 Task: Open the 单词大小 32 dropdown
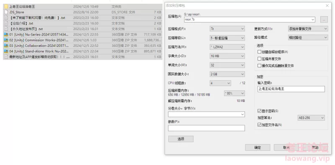click(x=227, y=65)
